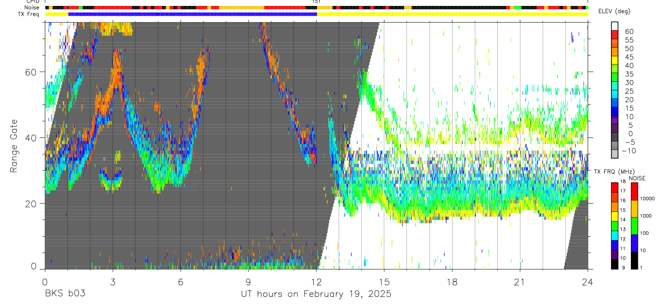Click the x-axis tick label '15'

pos(384,282)
